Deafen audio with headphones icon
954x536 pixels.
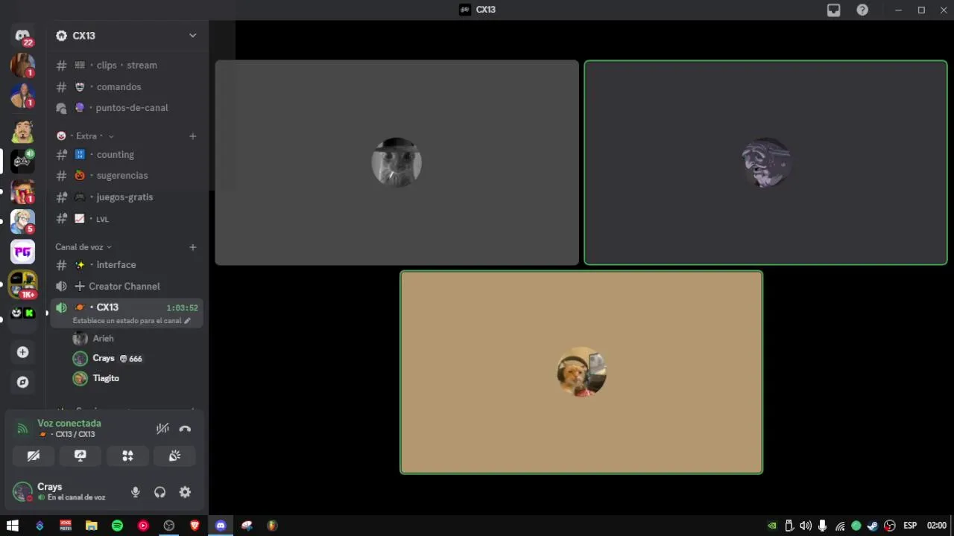pyautogui.click(x=159, y=492)
